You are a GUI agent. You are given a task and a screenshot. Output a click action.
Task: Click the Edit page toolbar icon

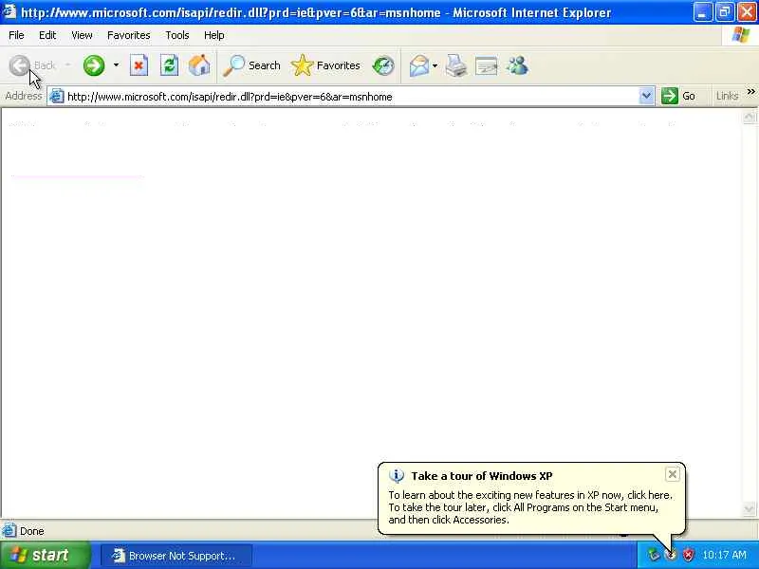[487, 65]
